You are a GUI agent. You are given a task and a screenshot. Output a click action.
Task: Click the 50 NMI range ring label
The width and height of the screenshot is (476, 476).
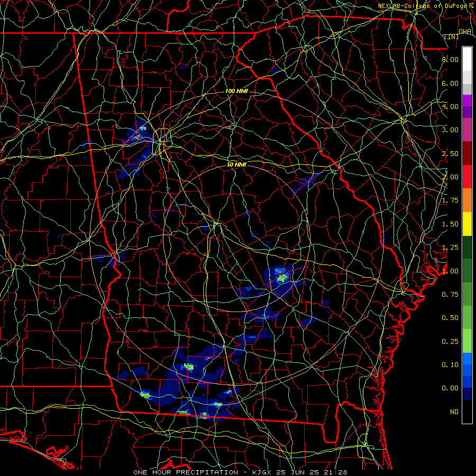[236, 164]
